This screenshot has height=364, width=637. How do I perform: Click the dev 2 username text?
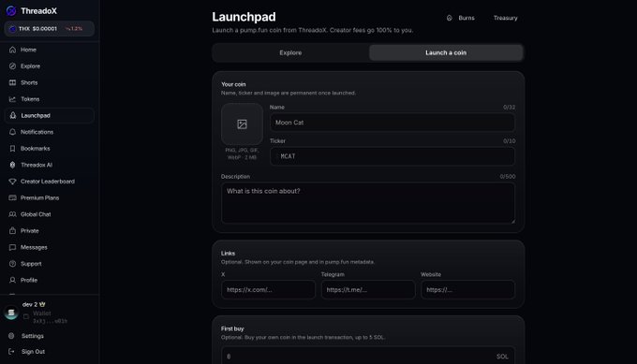click(x=30, y=304)
